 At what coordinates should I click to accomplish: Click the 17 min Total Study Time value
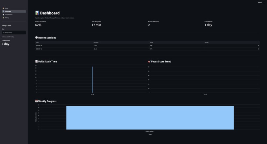coord(96,25)
